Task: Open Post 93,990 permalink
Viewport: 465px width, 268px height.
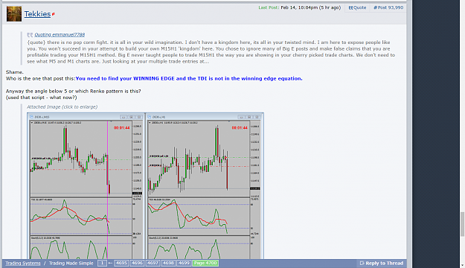Action: (x=388, y=7)
